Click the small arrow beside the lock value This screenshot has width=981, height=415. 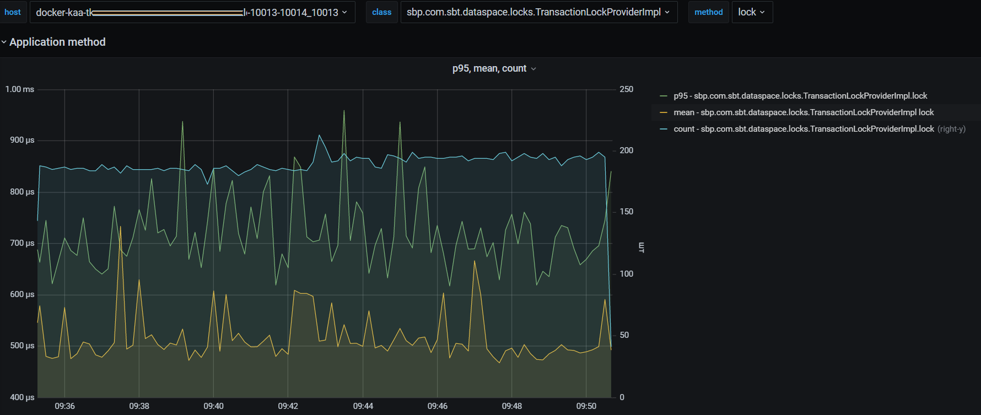(762, 12)
